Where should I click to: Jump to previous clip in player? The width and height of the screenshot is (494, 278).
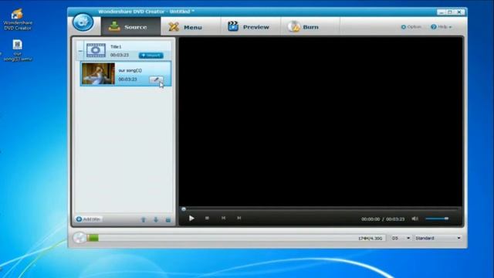tap(223, 218)
